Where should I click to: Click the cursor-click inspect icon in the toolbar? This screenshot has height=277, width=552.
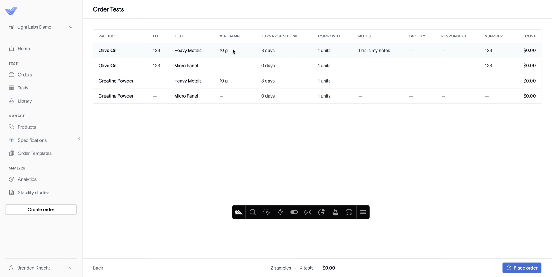coord(267,212)
